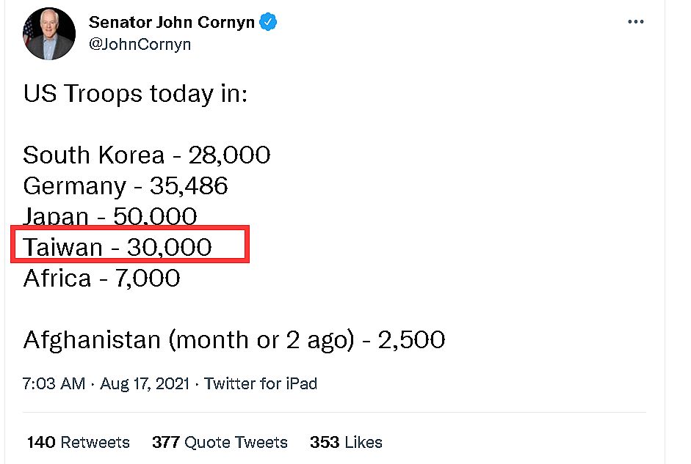
Task: Click the Germany - 35,486 text line
Action: tap(125, 186)
